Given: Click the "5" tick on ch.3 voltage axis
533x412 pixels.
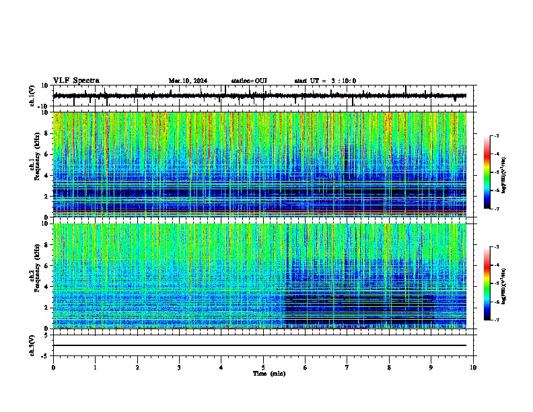Looking at the screenshot, I should pyautogui.click(x=46, y=335).
